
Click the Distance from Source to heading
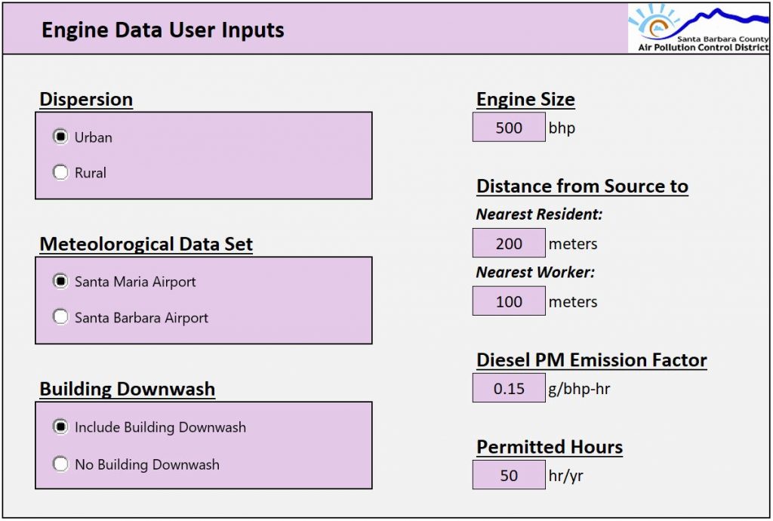pos(582,187)
